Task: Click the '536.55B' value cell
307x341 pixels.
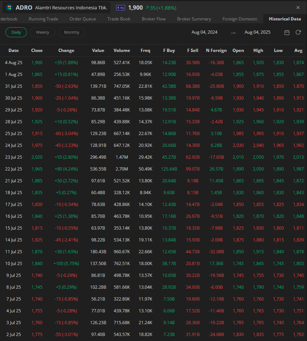Action: pyautogui.click(x=98, y=169)
